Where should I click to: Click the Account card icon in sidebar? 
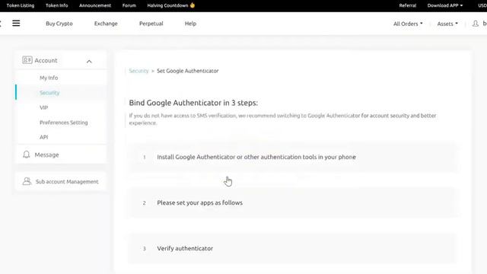click(x=27, y=60)
